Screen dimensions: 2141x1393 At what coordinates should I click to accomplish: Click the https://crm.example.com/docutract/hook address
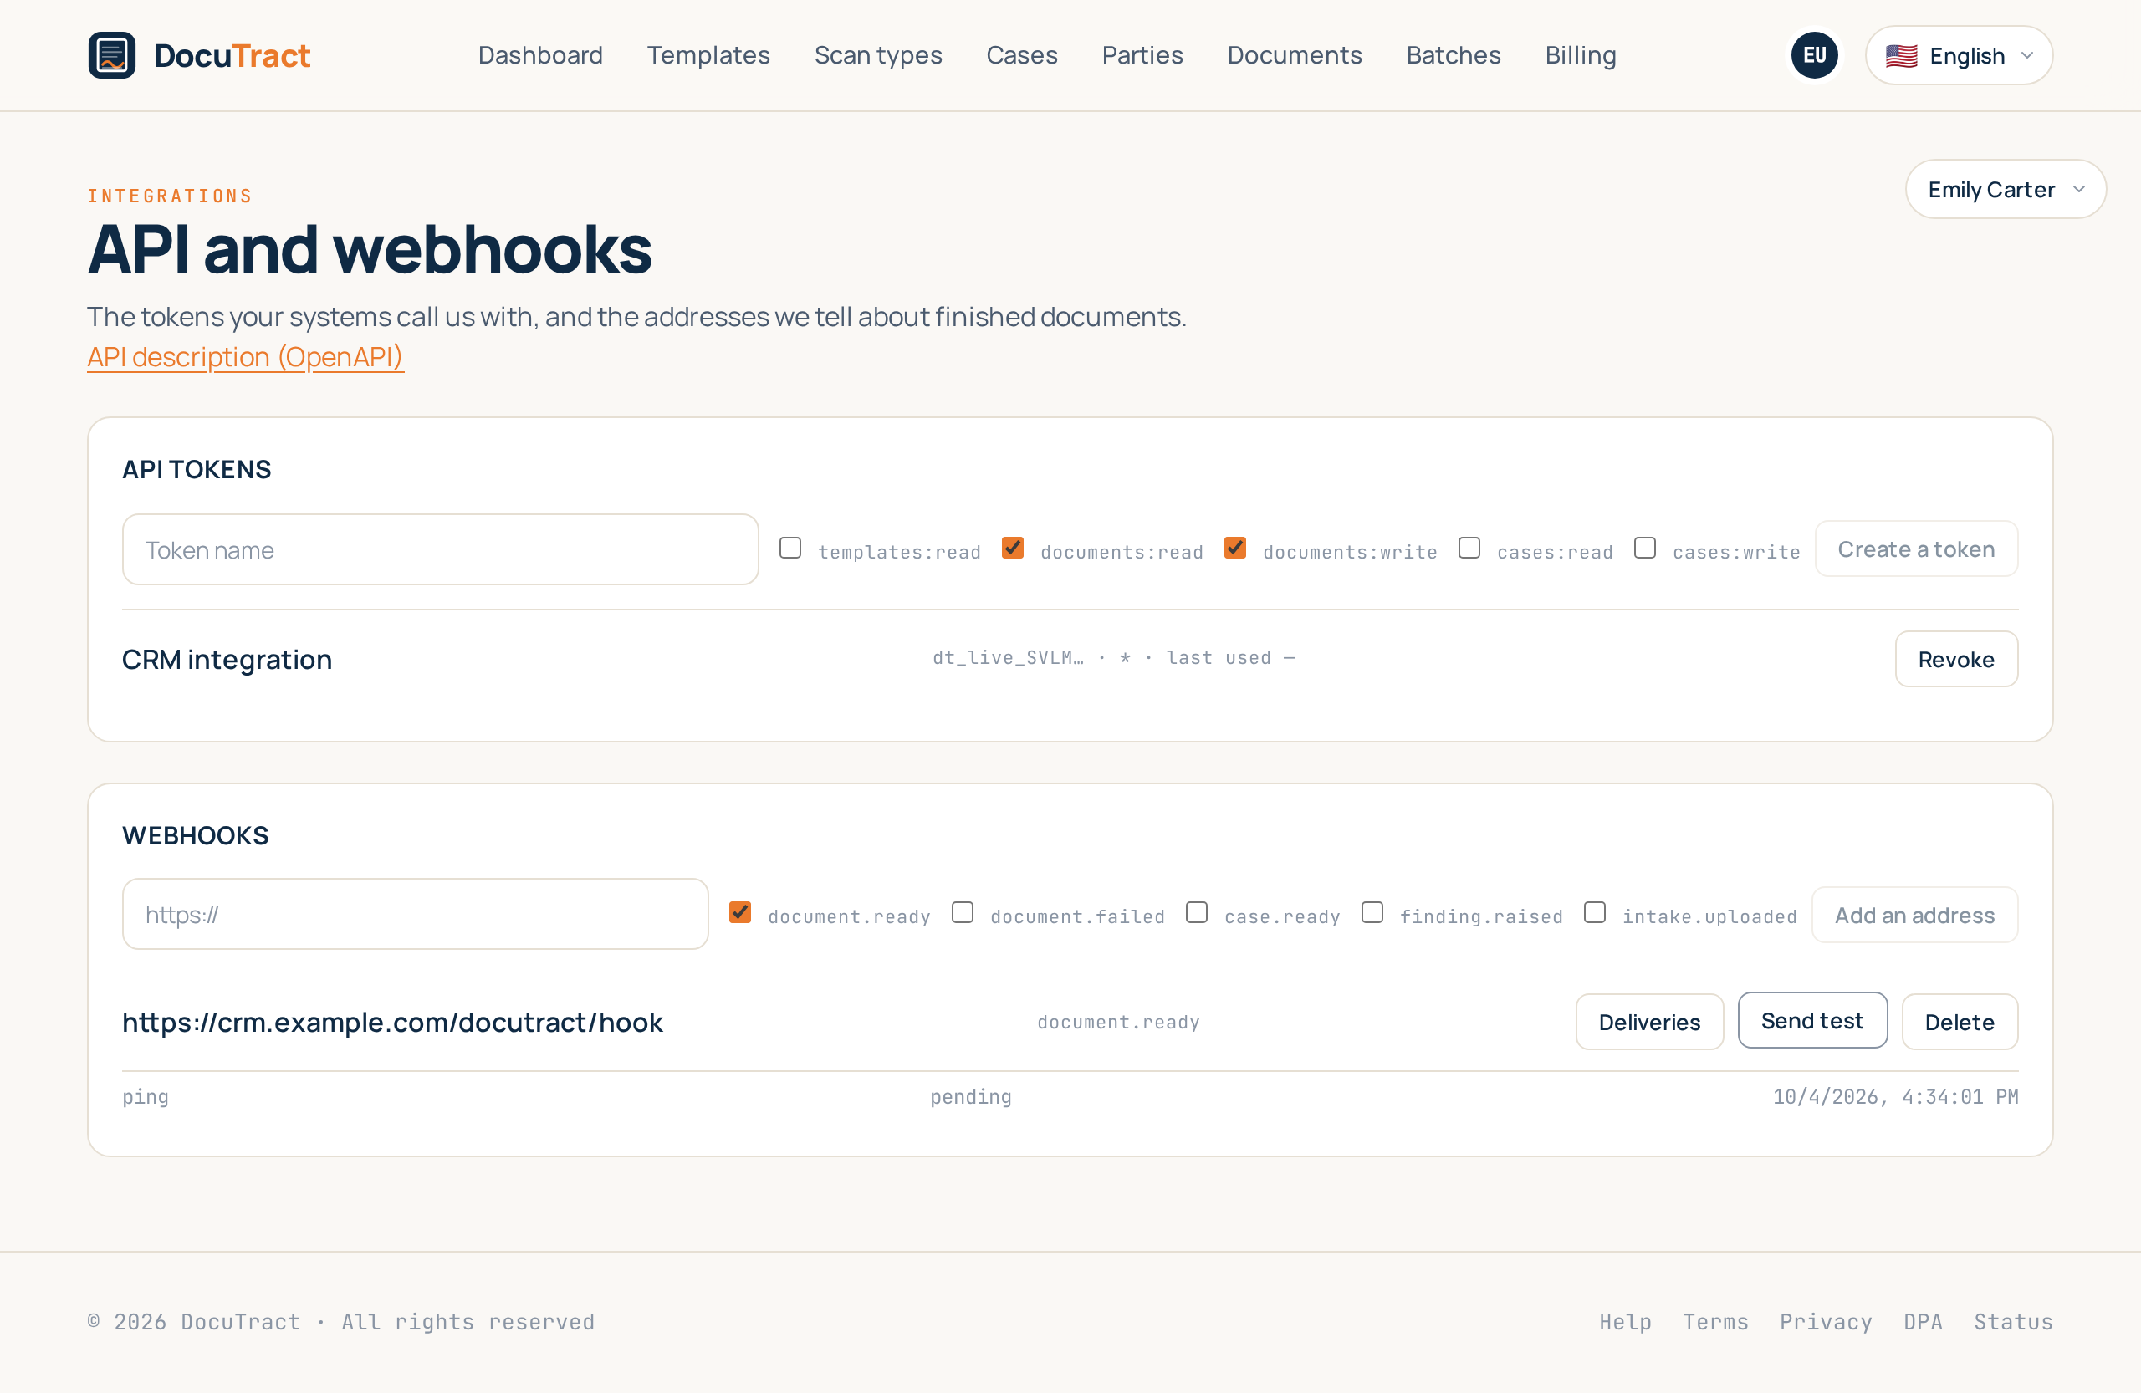[392, 1023]
